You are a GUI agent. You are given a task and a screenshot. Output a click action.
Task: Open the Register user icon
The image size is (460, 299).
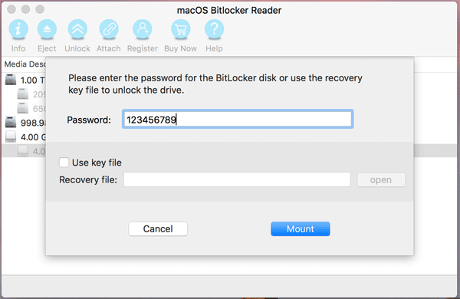tap(143, 29)
